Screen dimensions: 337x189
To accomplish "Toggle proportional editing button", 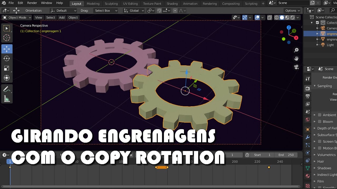I will [x=175, y=11].
